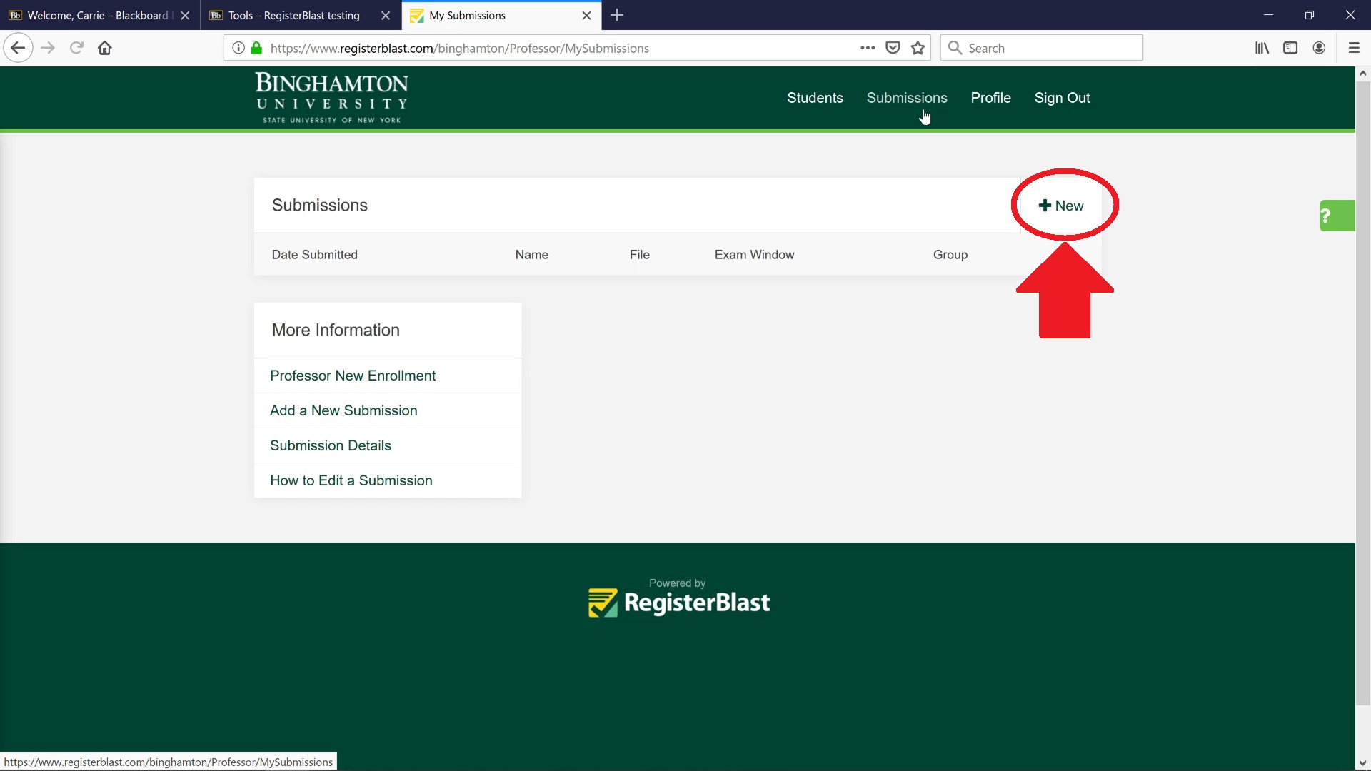
Task: Open the Profile navigation item
Action: pyautogui.click(x=990, y=98)
